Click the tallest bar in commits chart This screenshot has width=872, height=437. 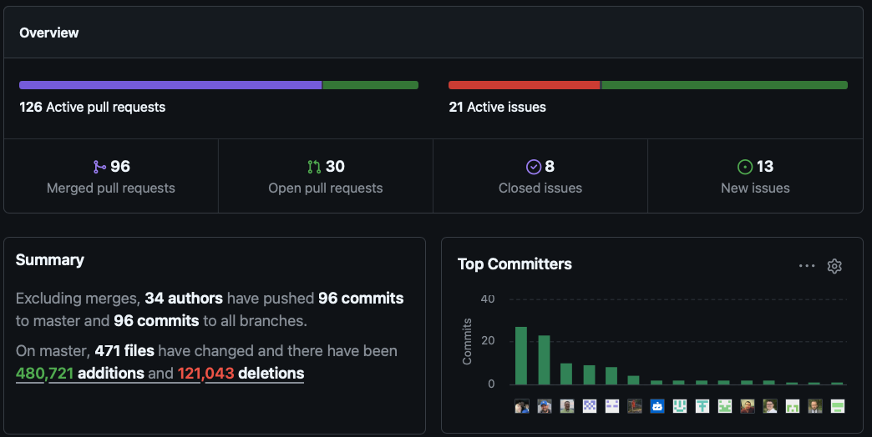pos(521,355)
